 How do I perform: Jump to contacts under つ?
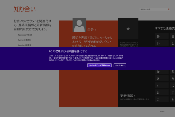173,86
